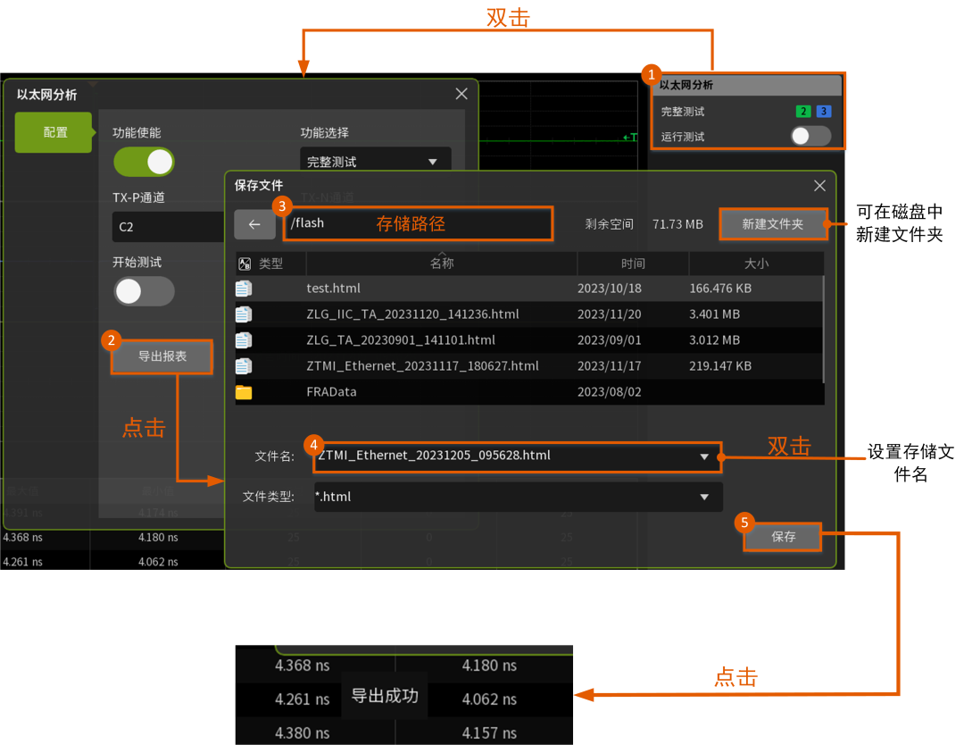Click 新建文件夹 to create a new folder
964x745 pixels.
click(x=773, y=224)
